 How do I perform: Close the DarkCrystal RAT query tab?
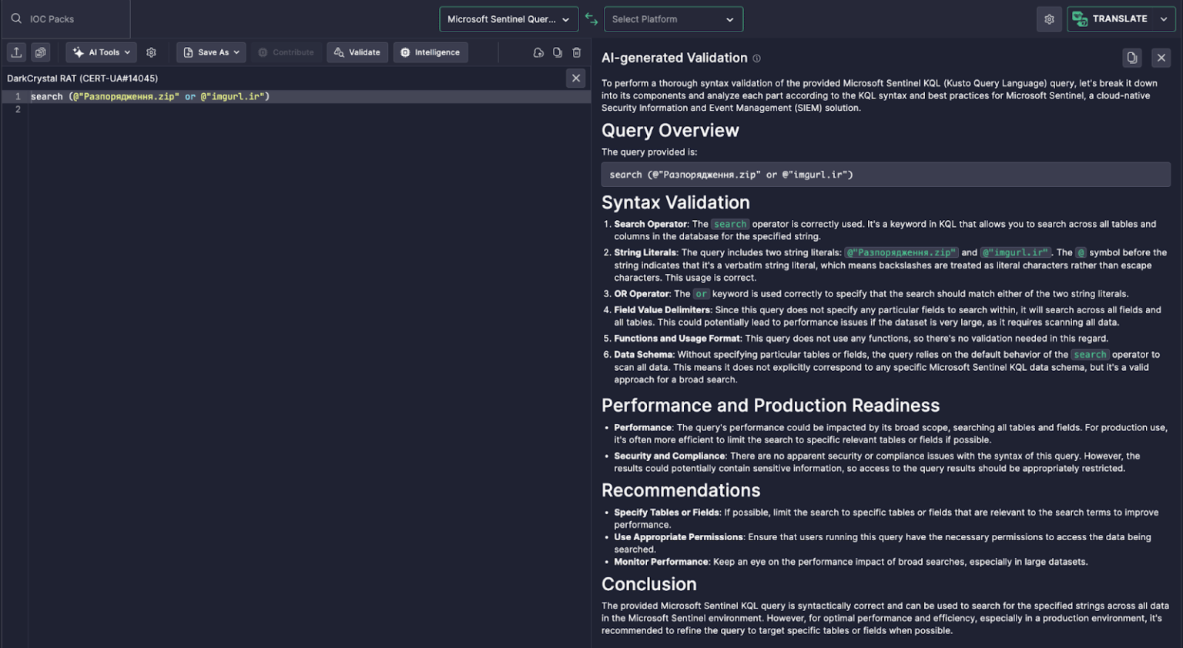click(575, 78)
